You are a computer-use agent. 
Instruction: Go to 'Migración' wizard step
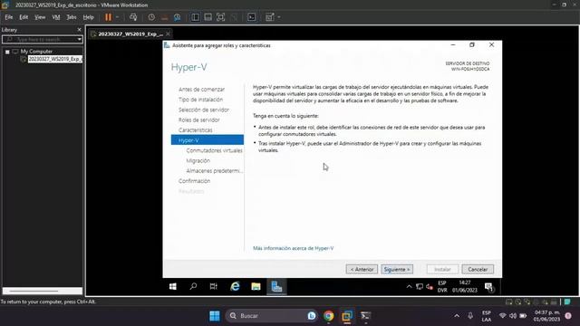(198, 161)
